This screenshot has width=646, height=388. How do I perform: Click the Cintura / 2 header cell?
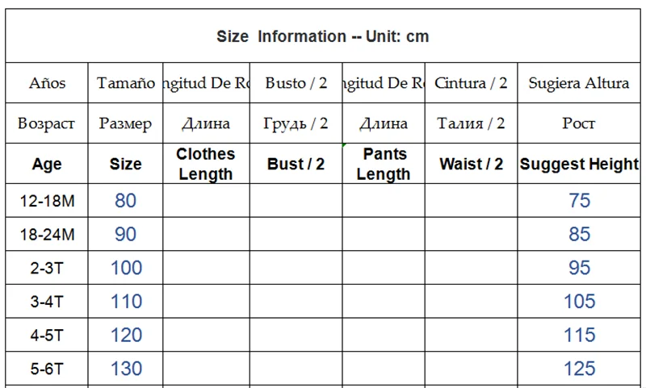[x=471, y=83]
